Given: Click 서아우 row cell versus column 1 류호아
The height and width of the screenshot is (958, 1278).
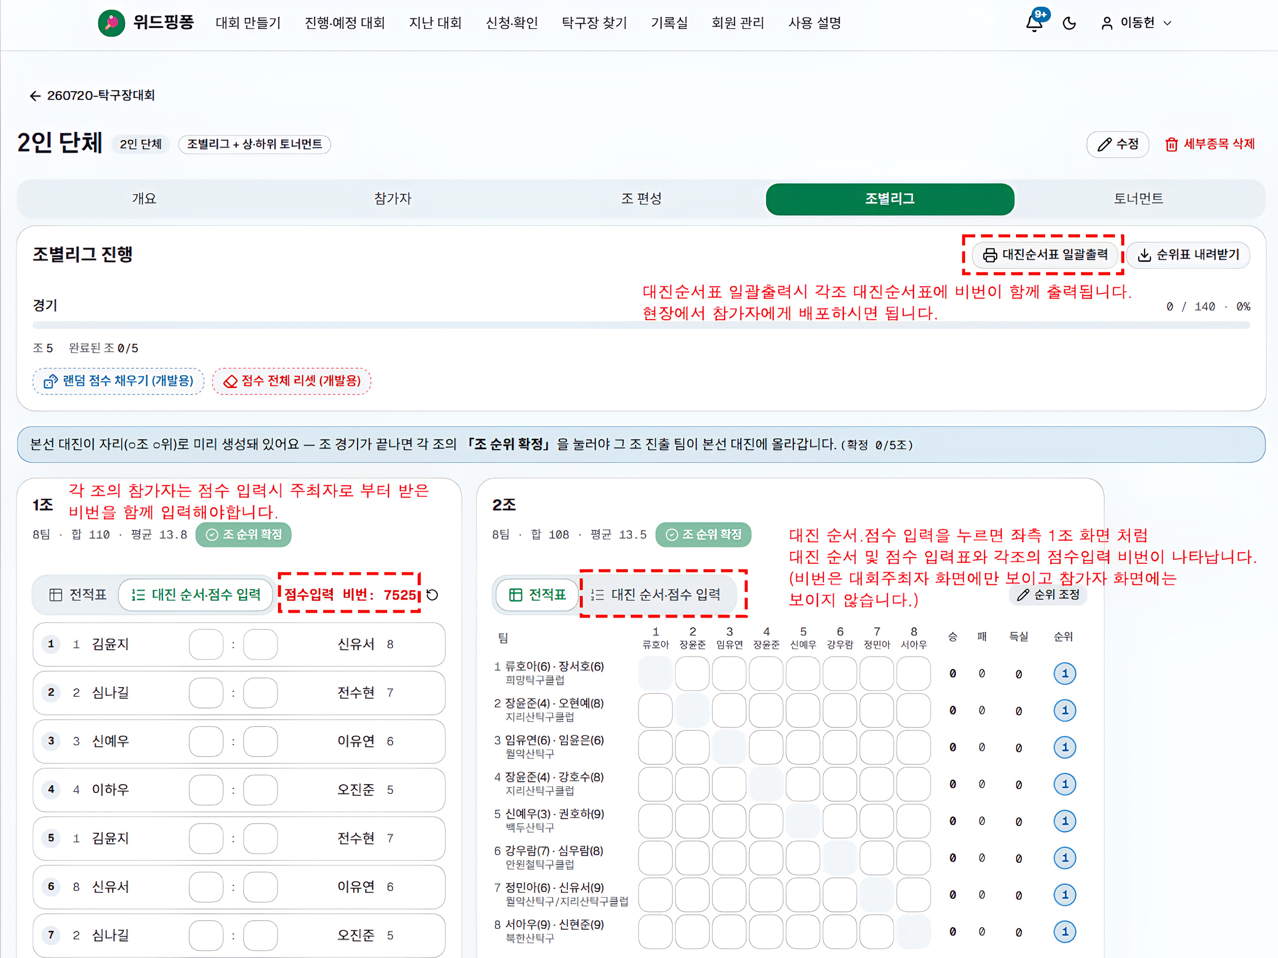Looking at the screenshot, I should (655, 931).
